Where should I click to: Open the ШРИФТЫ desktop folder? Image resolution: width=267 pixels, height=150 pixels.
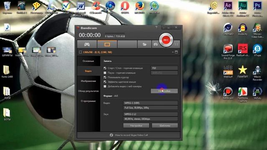[7, 52]
